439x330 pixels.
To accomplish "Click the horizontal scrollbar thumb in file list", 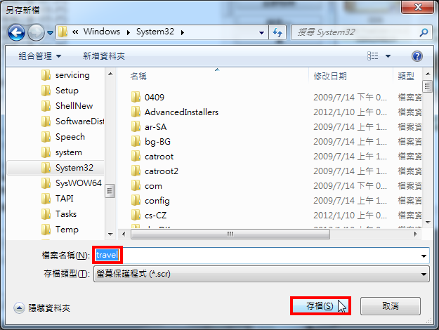I will 230,234.
